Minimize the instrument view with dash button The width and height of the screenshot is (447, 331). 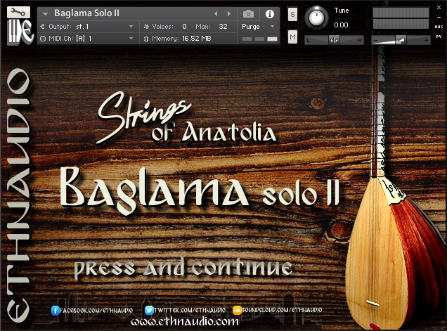coord(439,17)
